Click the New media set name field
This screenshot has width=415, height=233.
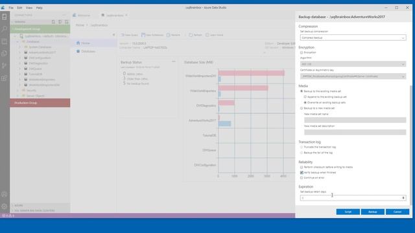(x=355, y=120)
